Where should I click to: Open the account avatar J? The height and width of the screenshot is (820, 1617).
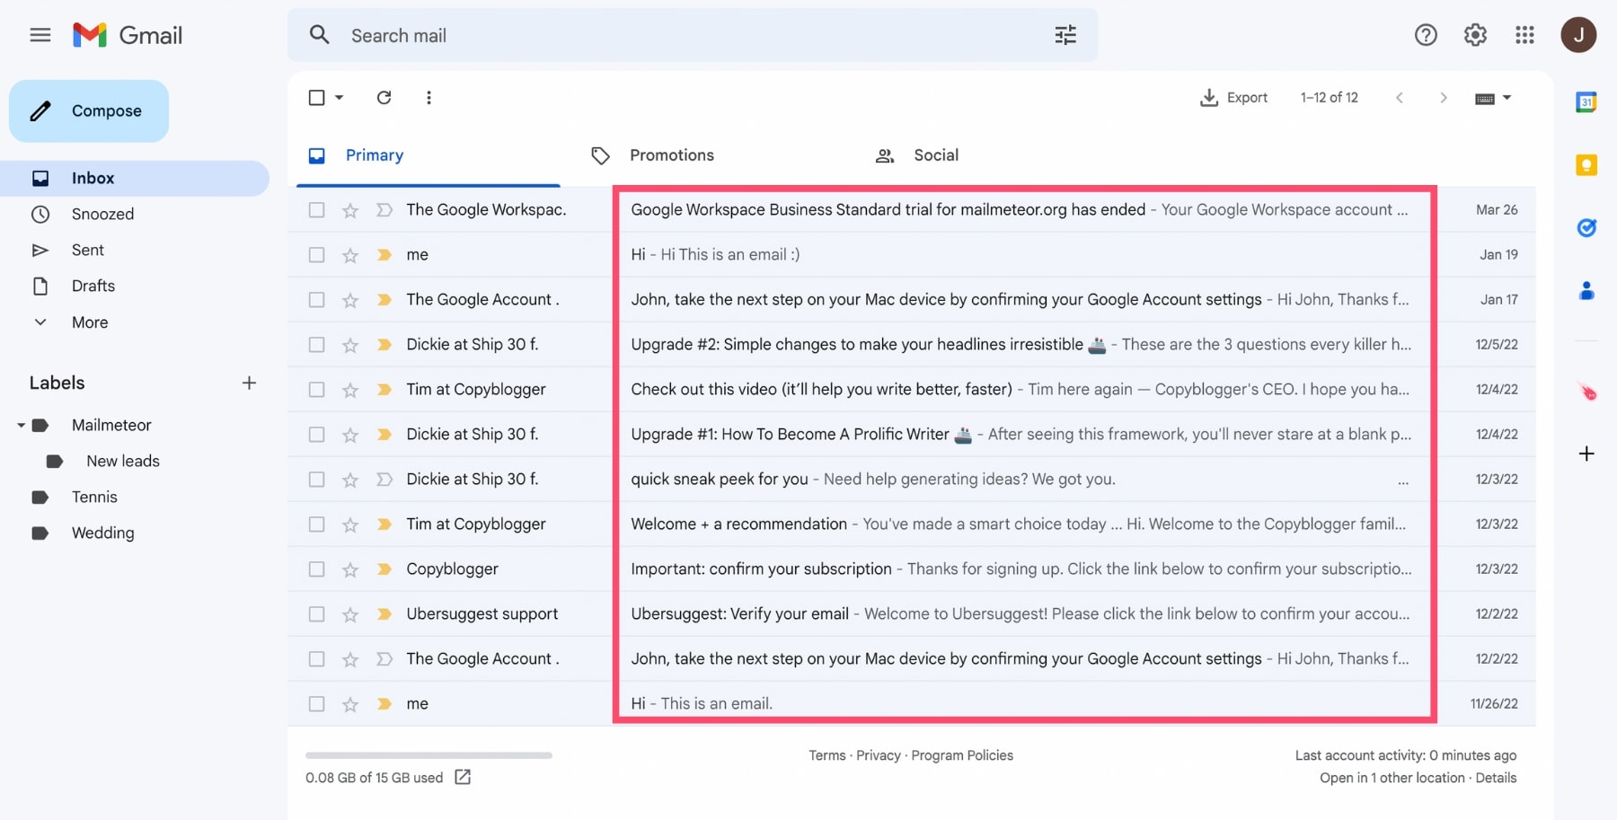(1578, 35)
